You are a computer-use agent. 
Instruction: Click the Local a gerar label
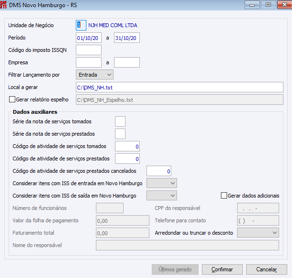pos(23,87)
